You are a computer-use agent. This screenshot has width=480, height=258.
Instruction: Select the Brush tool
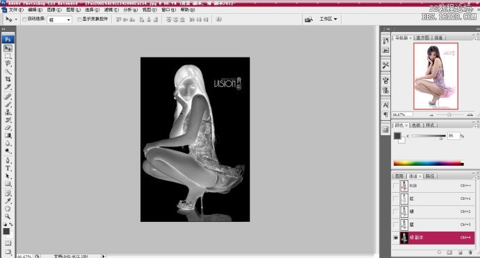click(8, 105)
